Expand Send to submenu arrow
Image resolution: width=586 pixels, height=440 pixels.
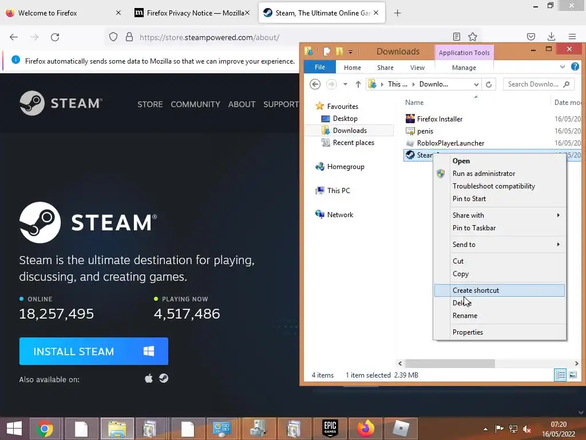click(559, 244)
